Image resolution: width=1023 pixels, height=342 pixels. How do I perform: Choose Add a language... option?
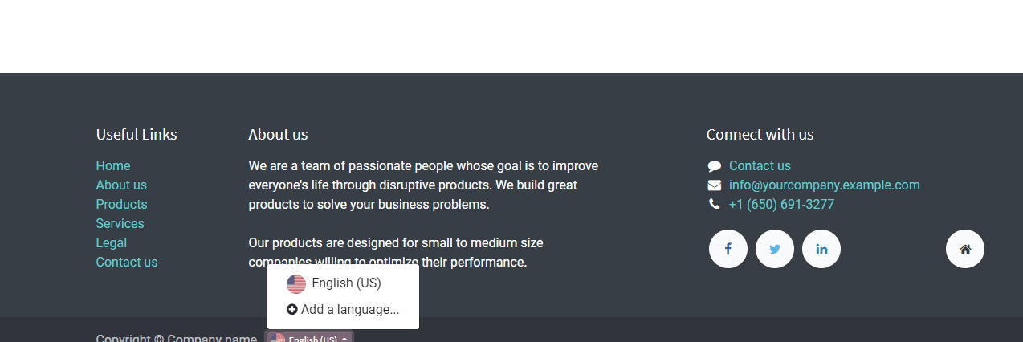pyautogui.click(x=343, y=310)
